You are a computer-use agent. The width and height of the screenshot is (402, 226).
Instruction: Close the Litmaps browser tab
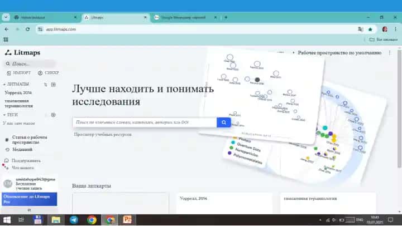[145, 17]
